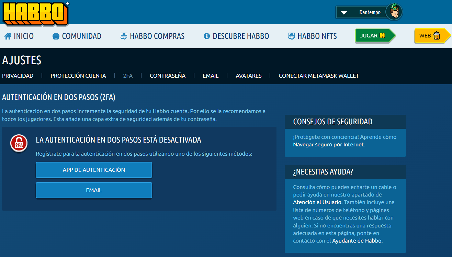Select the 2FA settings tab

[x=128, y=76]
